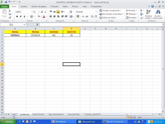Click the fill down arrow icon

click(x=141, y=14)
